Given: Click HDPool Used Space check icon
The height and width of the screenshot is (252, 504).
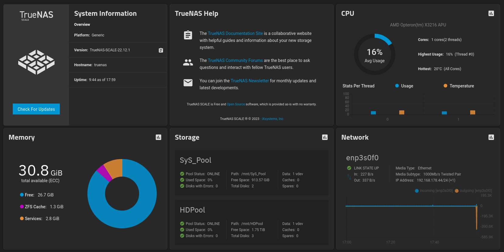Looking at the screenshot, I should (x=182, y=230).
